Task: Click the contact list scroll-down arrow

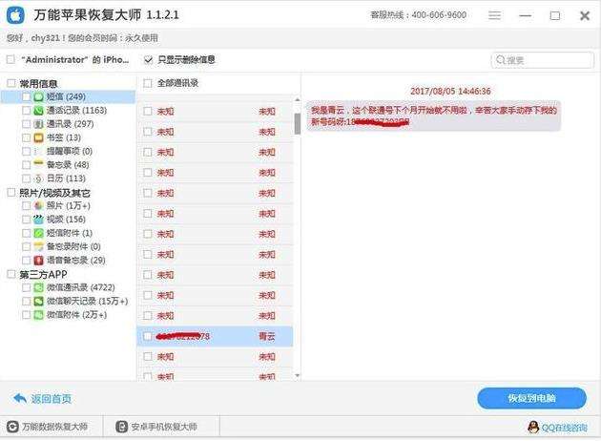Action: coord(298,376)
